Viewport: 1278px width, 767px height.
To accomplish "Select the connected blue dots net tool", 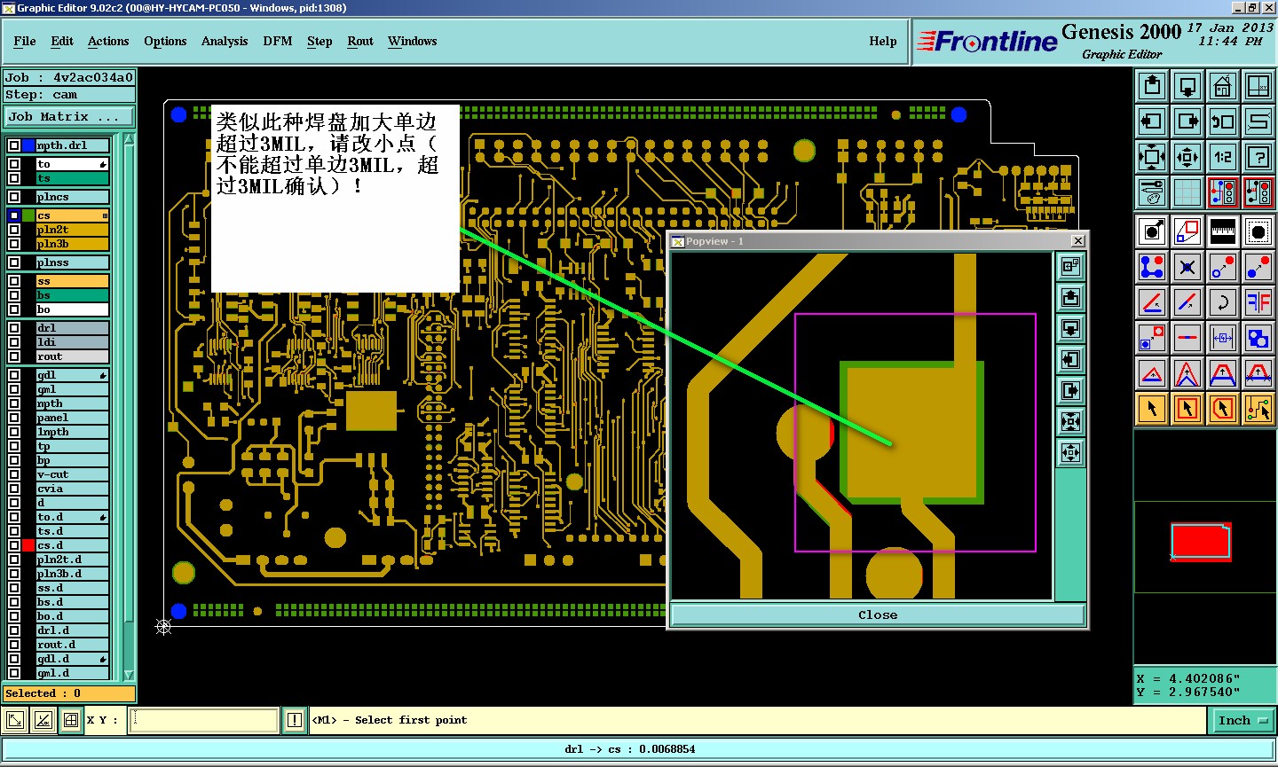I will coord(1152,267).
